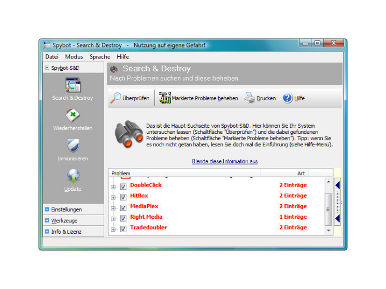
Task: Click the dotted splitter grip on side panel
Action: point(337,202)
